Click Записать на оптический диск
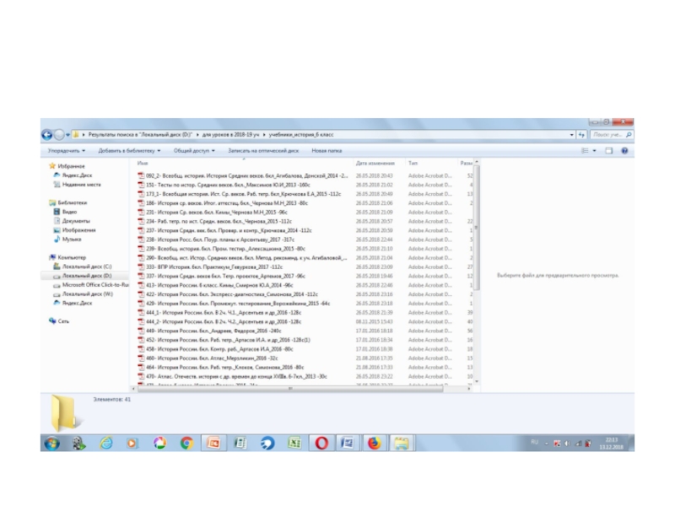Screen dimensions: 675x506 point(263,151)
